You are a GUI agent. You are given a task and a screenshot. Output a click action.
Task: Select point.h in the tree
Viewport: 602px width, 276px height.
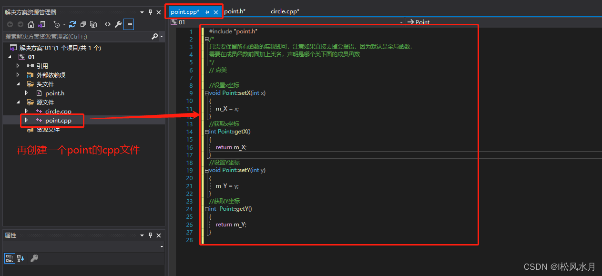pos(55,93)
